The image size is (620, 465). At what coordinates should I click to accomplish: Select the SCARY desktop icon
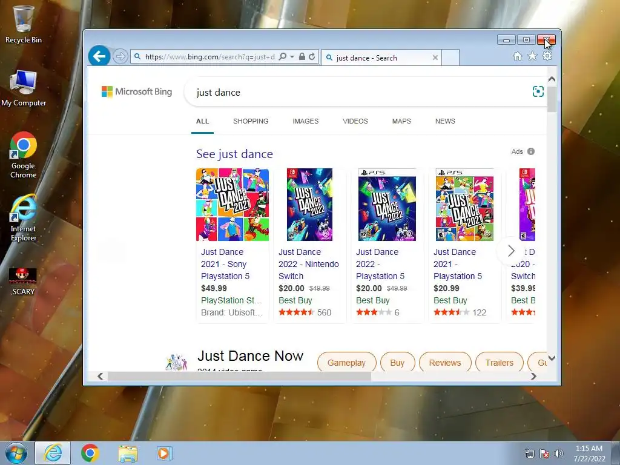[24, 282]
